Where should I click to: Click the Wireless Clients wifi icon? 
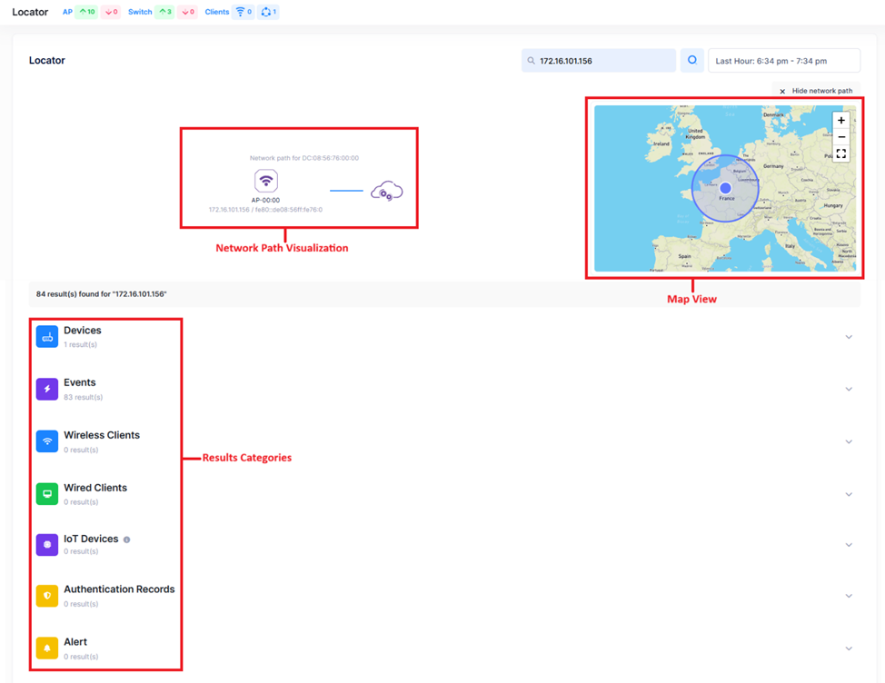(x=47, y=441)
